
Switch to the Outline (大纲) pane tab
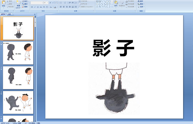9,14
